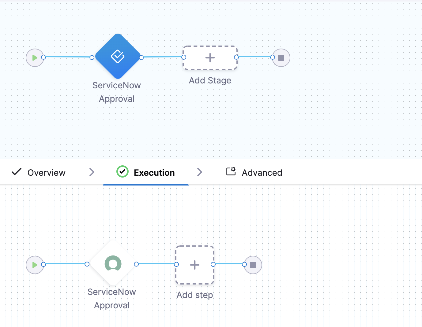This screenshot has height=327, width=422.
Task: Open the Advanced tab
Action: coord(262,173)
